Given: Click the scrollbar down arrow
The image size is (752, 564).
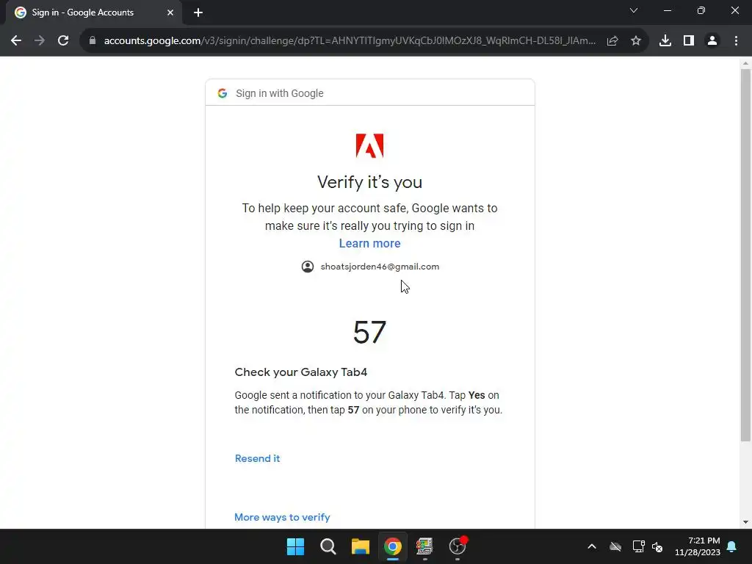Looking at the screenshot, I should pos(745,522).
